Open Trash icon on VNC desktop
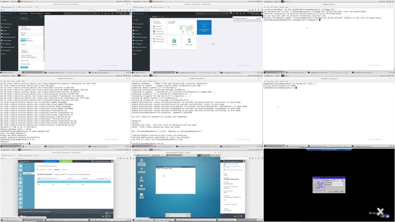 pyautogui.click(x=141, y=179)
